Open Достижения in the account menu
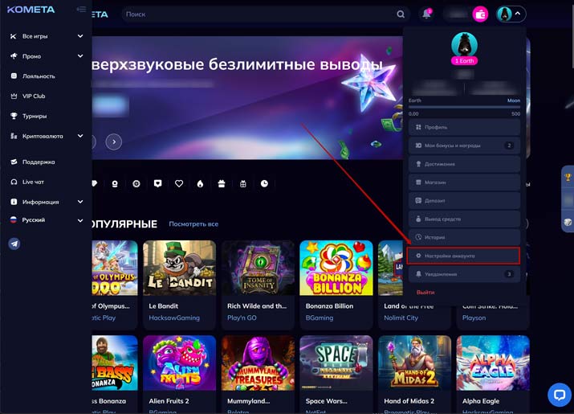The height and width of the screenshot is (414, 574). [x=464, y=164]
